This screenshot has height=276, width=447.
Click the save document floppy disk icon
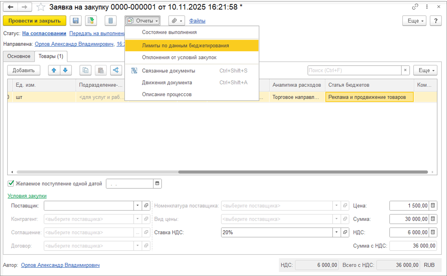click(76, 21)
